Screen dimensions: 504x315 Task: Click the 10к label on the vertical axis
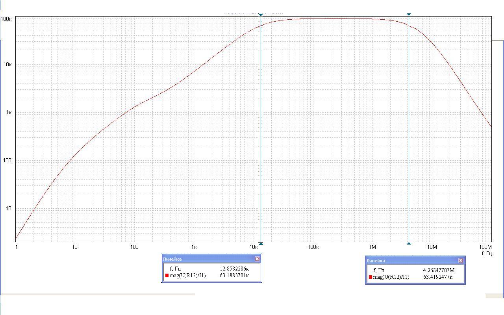point(8,64)
